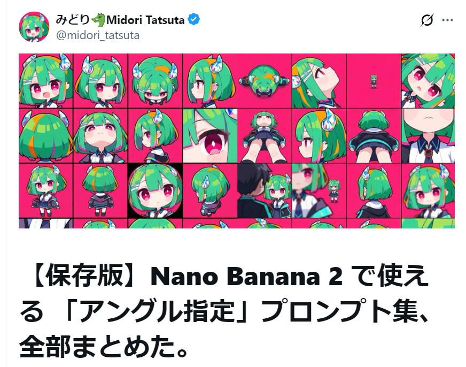Select the back view with black jacket panel

(374, 136)
